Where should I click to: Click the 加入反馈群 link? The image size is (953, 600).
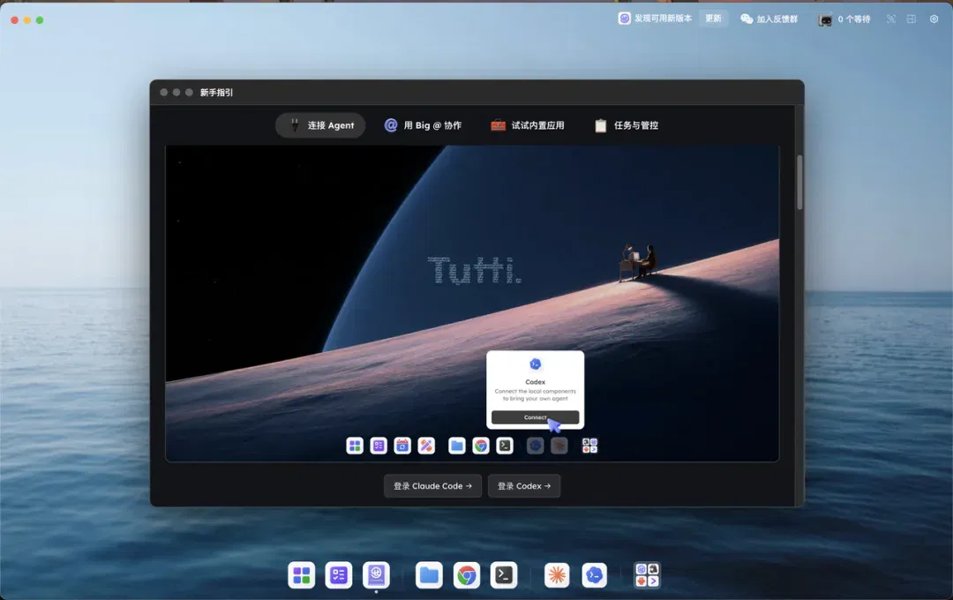(777, 19)
